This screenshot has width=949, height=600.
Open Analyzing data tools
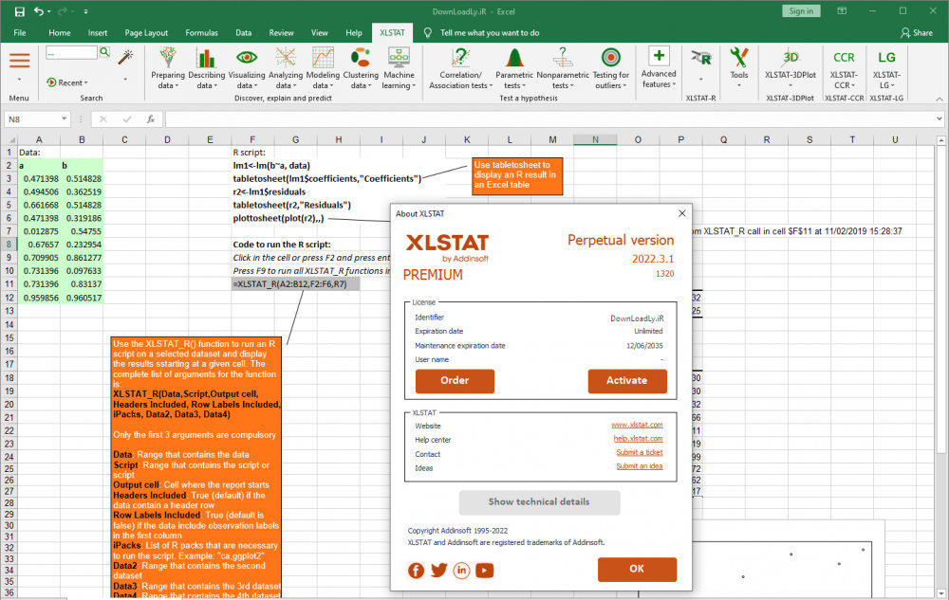tap(285, 67)
